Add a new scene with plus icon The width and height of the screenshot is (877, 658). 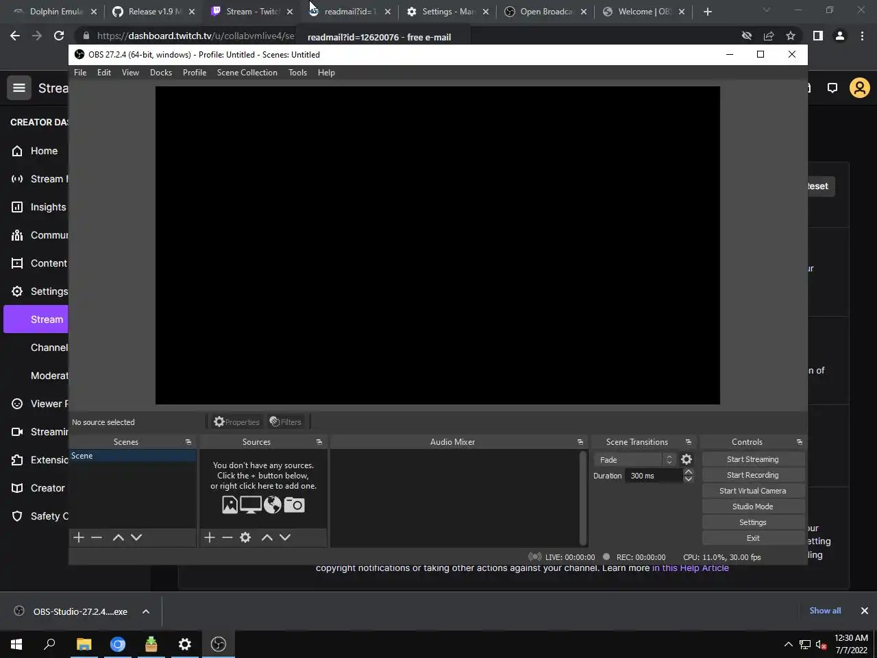(x=79, y=537)
